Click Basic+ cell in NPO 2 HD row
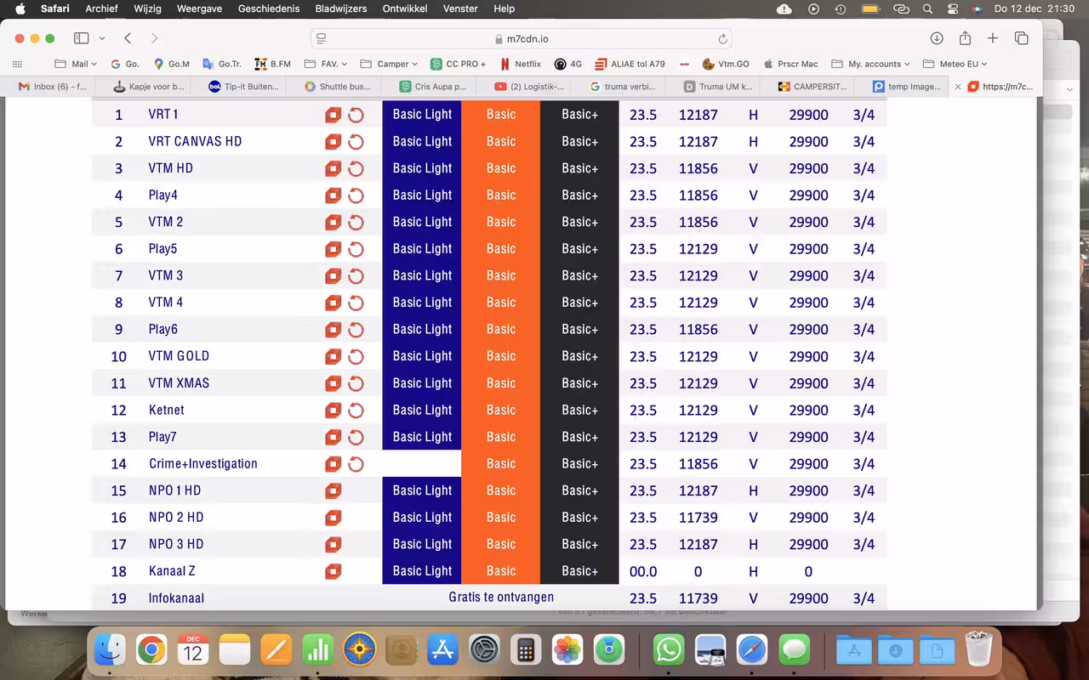The image size is (1089, 680). click(x=579, y=518)
